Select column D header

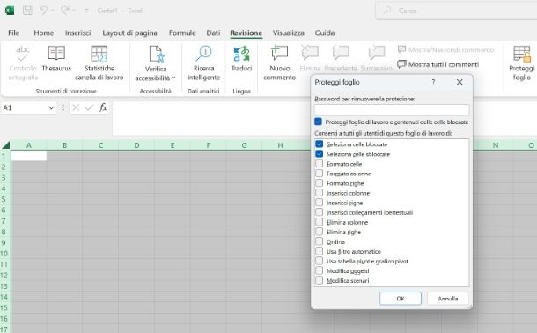[x=136, y=145]
